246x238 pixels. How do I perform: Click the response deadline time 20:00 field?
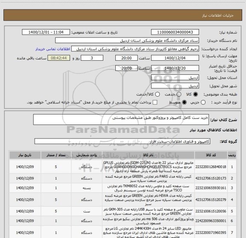coord(126,58)
